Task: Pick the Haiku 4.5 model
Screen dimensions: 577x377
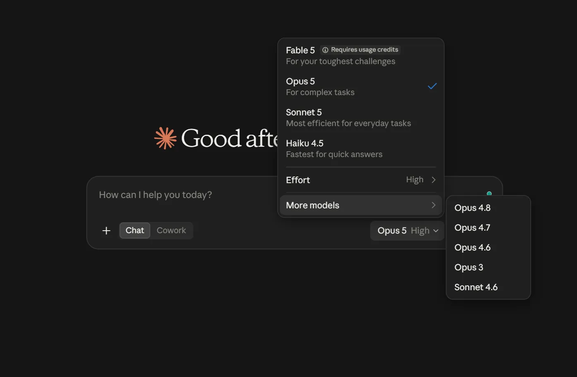Action: pyautogui.click(x=361, y=149)
